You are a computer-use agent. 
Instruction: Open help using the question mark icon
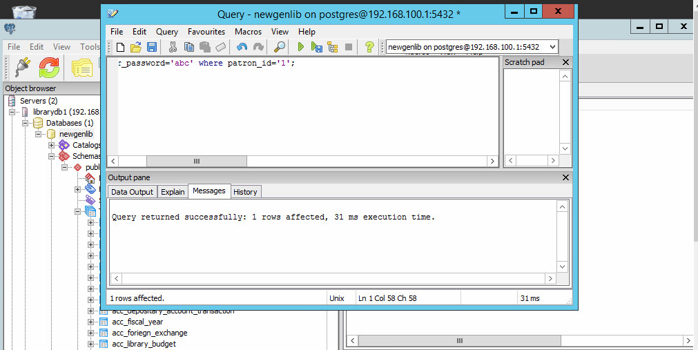369,47
